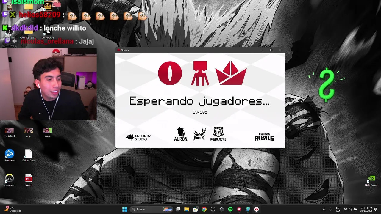Expand the hidden system tray icons
This screenshot has width=381, height=214.
(x=324, y=209)
